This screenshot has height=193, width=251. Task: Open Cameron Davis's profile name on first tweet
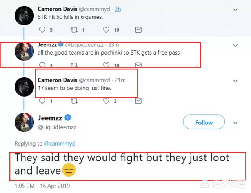pyautogui.click(x=56, y=9)
